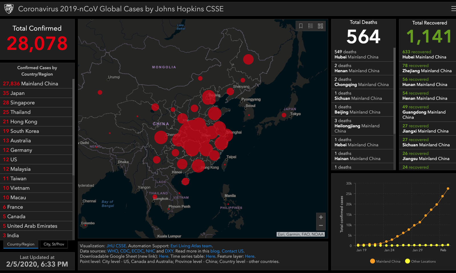Click the country list scrollbar
Screen dimensions: 456x273
(74, 127)
